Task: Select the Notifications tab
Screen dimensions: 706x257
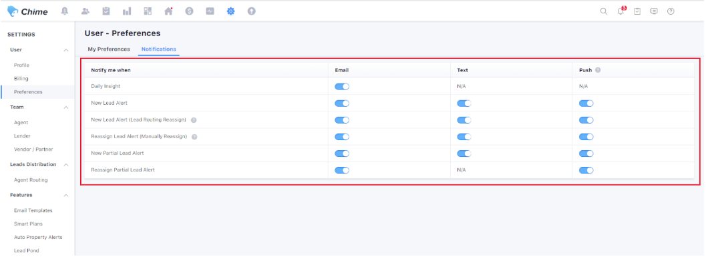Action: (x=158, y=49)
